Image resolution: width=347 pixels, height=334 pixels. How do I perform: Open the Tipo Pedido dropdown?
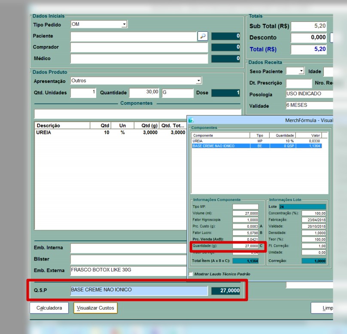tap(124, 24)
